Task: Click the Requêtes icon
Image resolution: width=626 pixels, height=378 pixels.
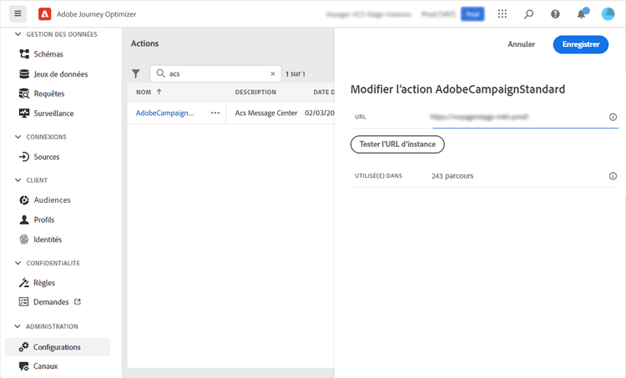Action: pos(24,93)
